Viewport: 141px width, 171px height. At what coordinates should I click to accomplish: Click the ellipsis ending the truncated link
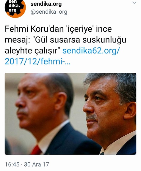tap(68, 63)
